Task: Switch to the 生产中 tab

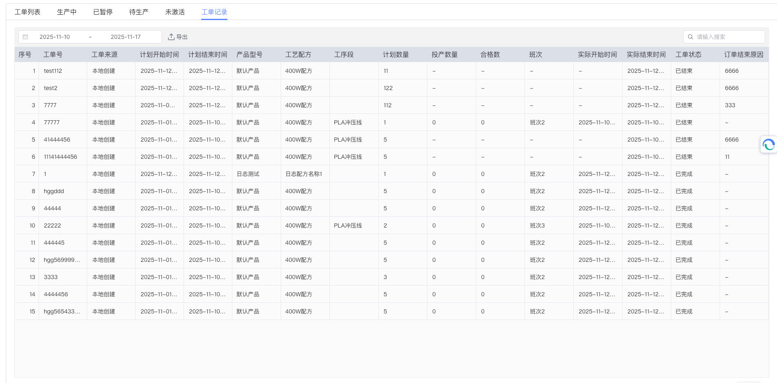Action: pyautogui.click(x=66, y=12)
